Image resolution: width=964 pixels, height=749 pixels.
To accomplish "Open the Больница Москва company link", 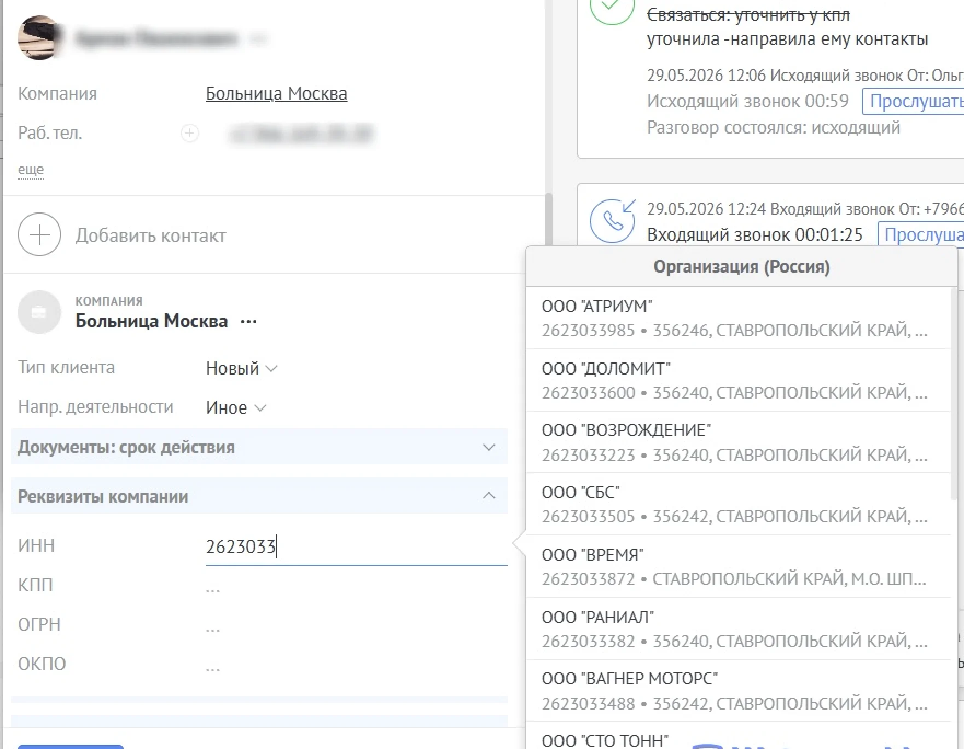I will pos(276,94).
